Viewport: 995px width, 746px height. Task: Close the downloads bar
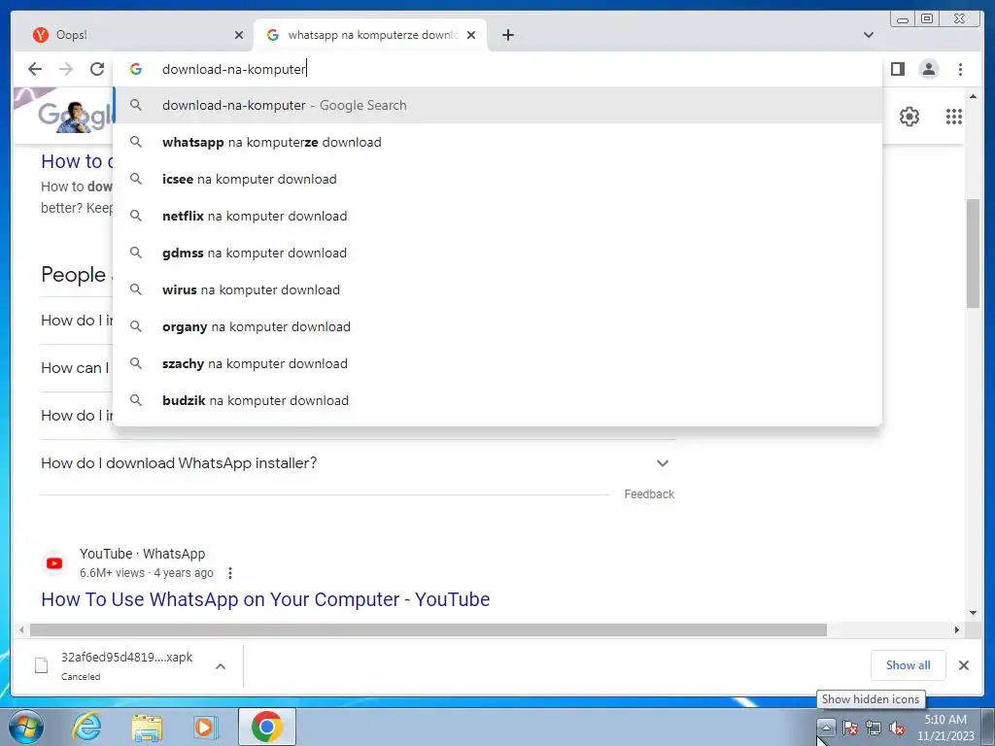(963, 665)
